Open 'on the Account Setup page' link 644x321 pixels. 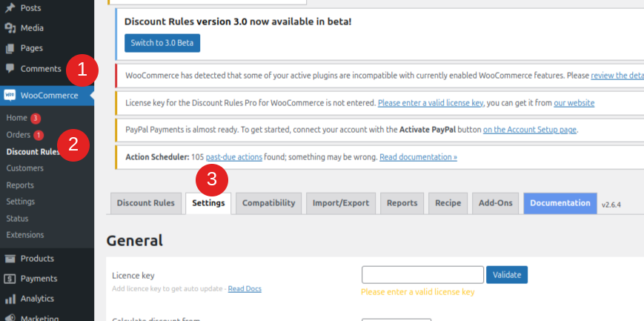[530, 130]
